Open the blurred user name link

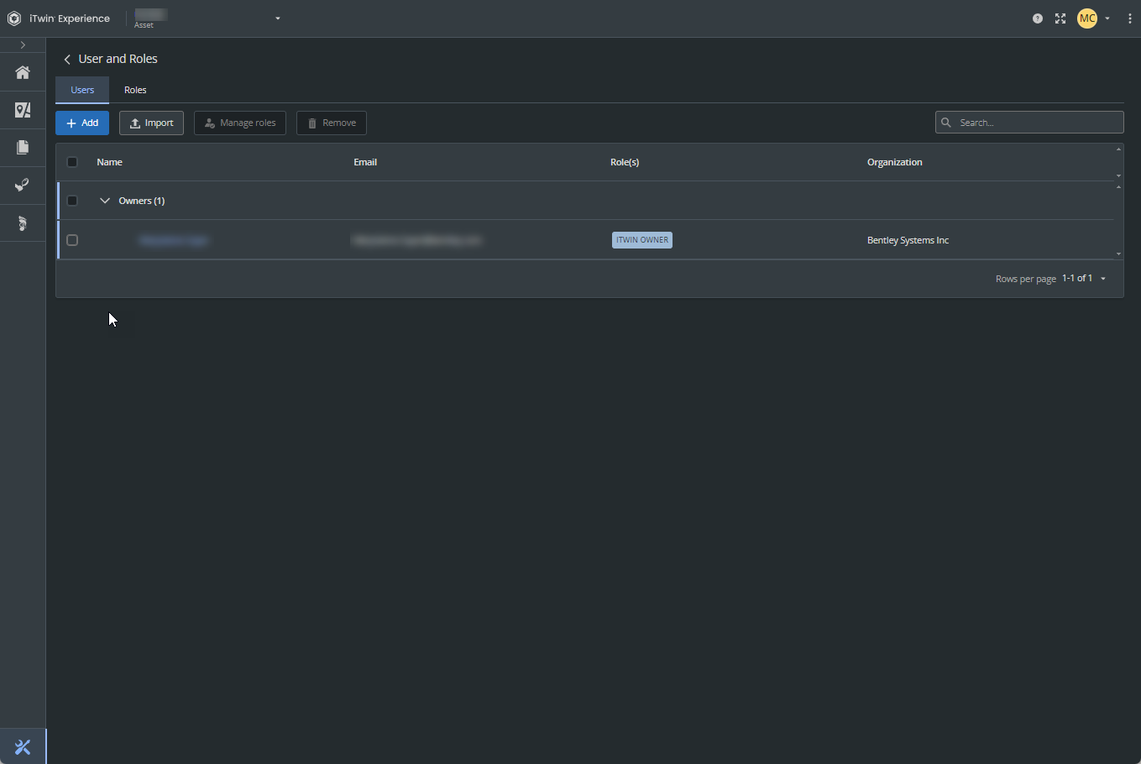173,240
